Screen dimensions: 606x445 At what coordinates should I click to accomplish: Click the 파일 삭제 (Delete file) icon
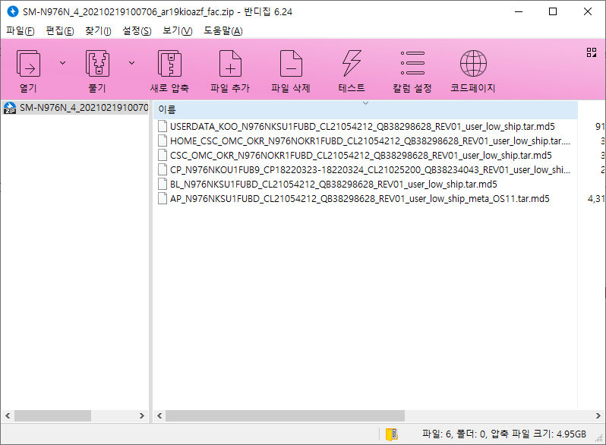coord(291,63)
